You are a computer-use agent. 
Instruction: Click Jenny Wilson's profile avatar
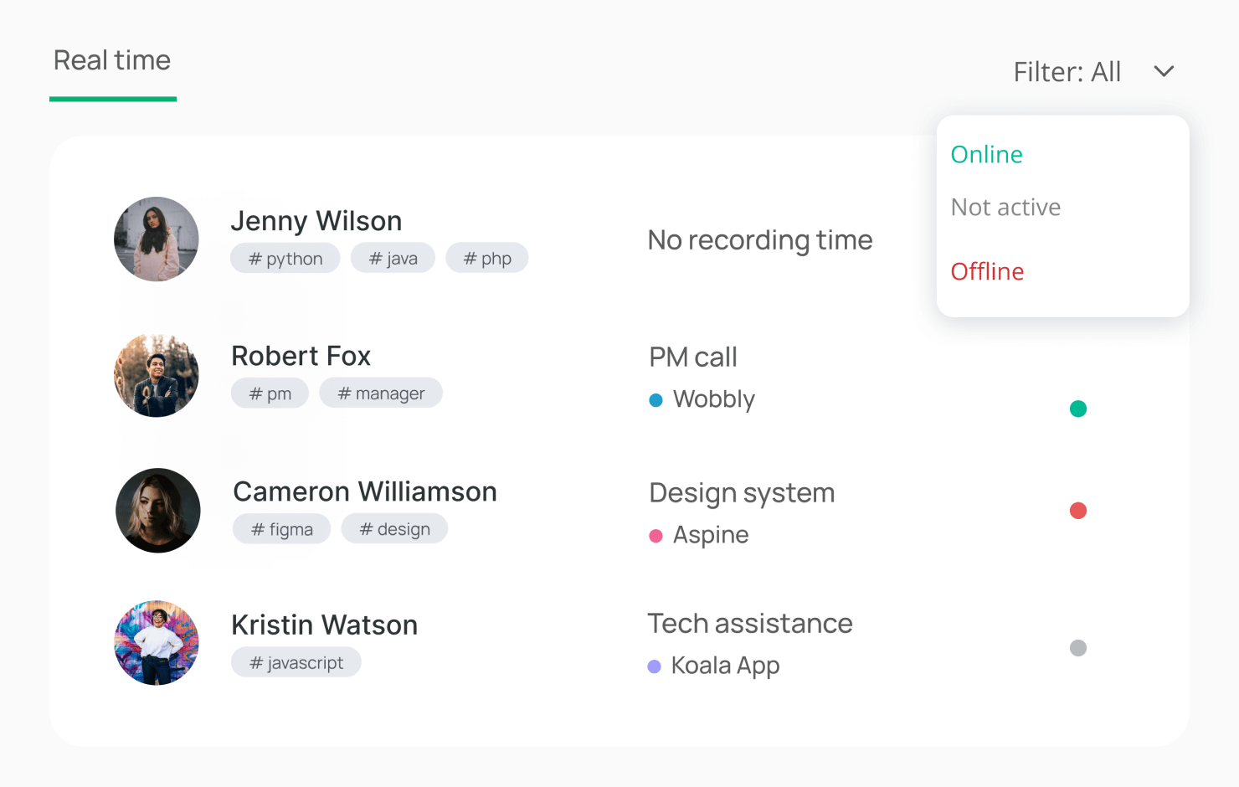coord(157,239)
